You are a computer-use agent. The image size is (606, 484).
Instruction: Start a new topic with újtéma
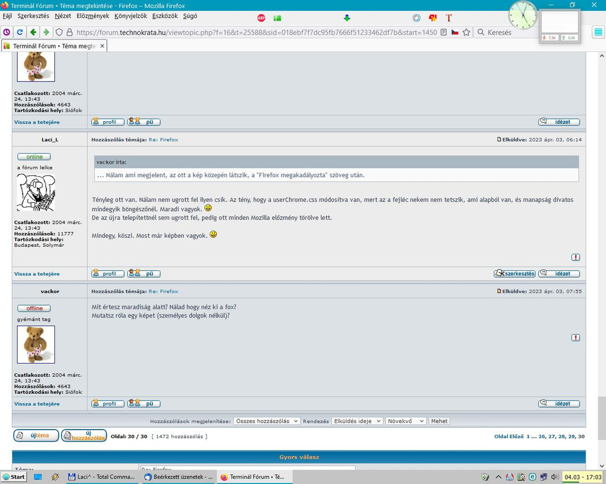tap(36, 436)
